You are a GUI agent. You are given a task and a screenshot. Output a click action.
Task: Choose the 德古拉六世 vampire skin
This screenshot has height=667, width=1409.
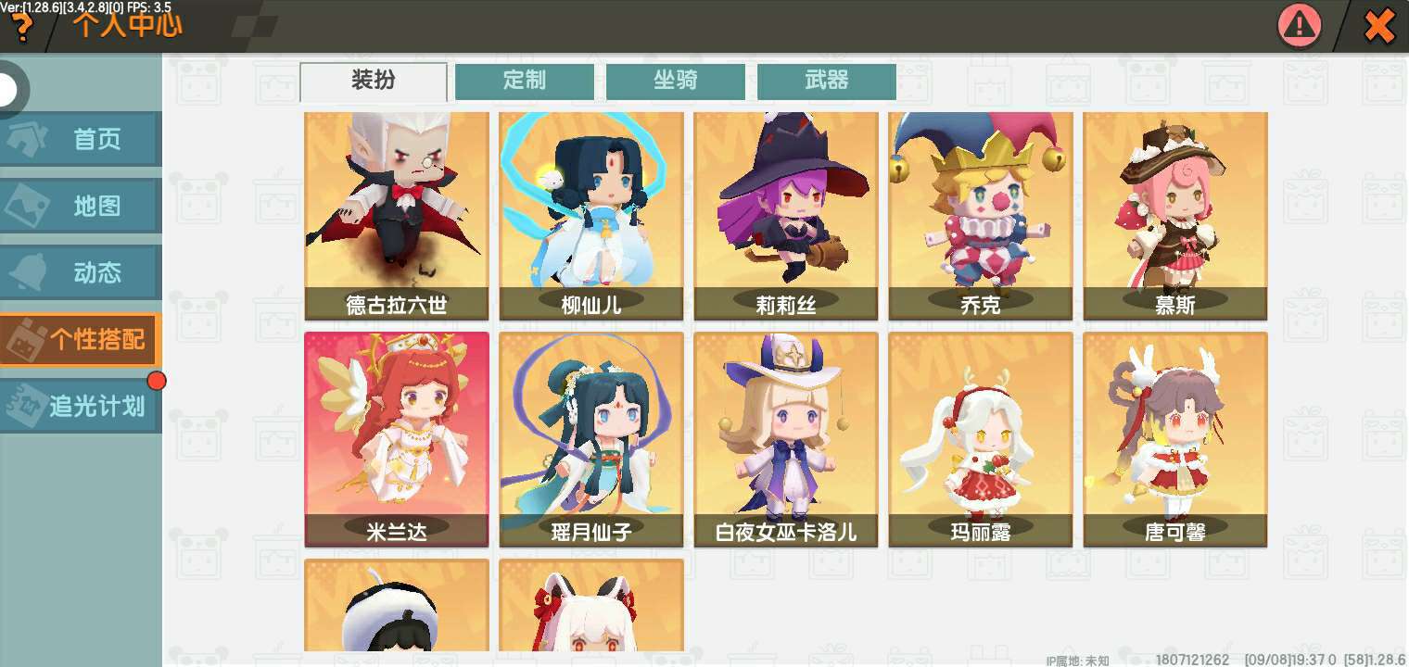(x=397, y=216)
